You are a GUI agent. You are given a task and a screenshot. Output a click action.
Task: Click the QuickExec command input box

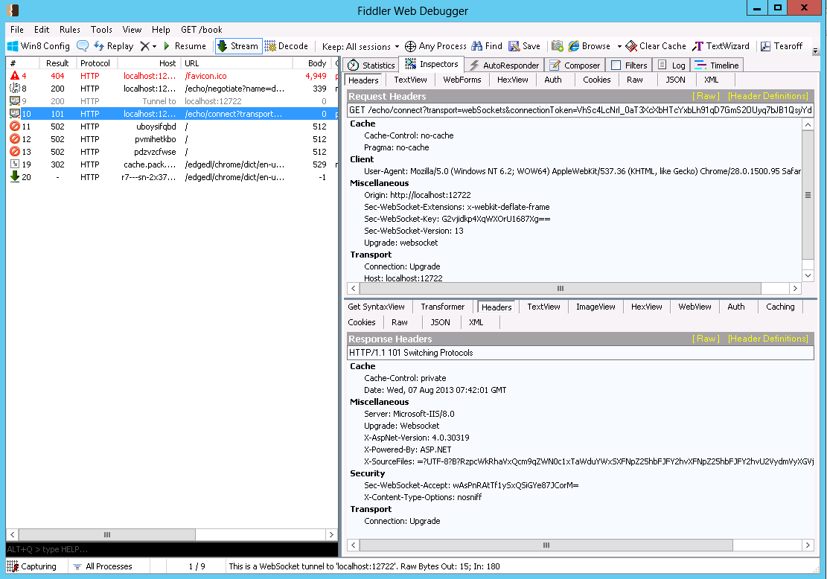(x=172, y=549)
